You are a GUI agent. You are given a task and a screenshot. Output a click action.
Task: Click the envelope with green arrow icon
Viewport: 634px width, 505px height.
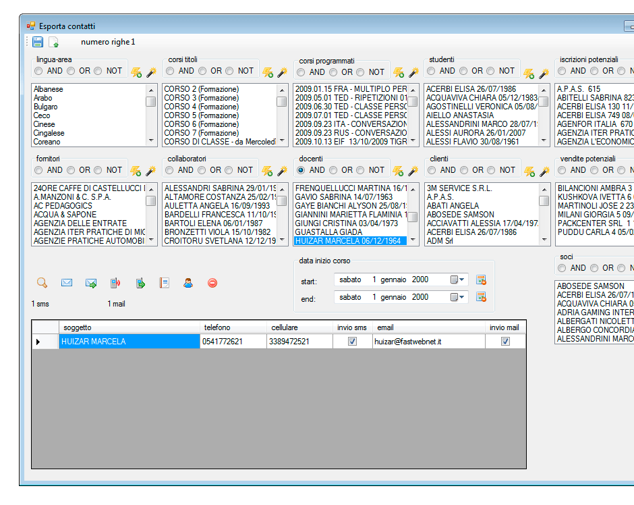[x=91, y=284]
